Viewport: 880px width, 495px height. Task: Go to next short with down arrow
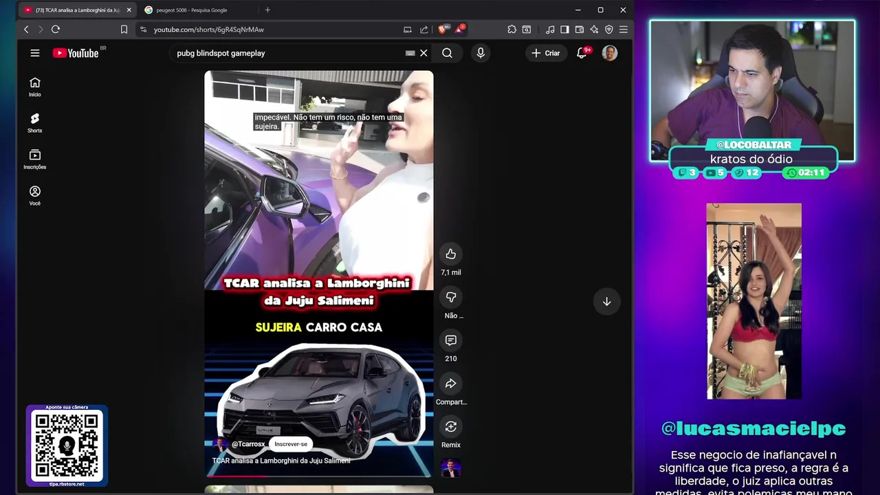point(607,301)
